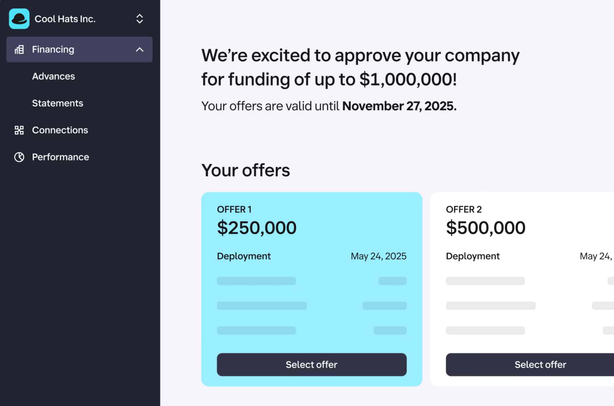Image resolution: width=614 pixels, height=406 pixels.
Task: Select Offer 1 for $250,000
Action: coord(311,364)
